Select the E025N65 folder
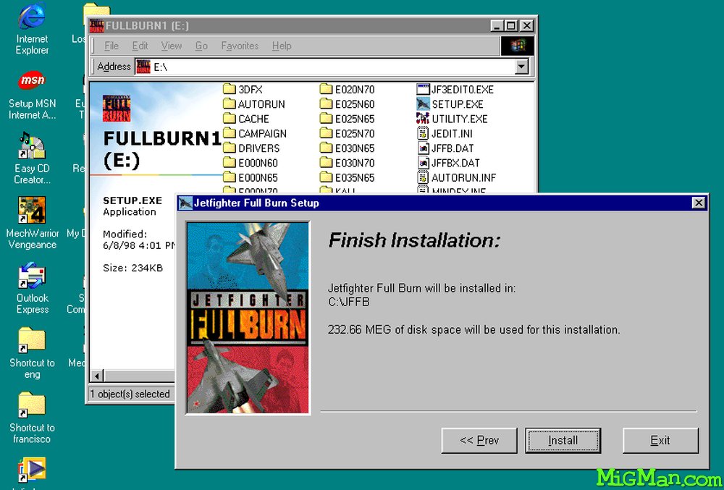Viewport: 724px width, 490px height. [x=348, y=119]
